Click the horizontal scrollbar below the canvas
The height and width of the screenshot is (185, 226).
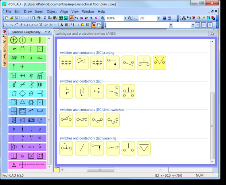point(135,169)
